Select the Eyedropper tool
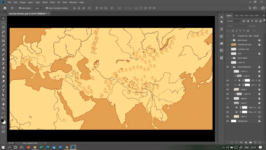This screenshot has height=150, width=266. tap(3, 45)
